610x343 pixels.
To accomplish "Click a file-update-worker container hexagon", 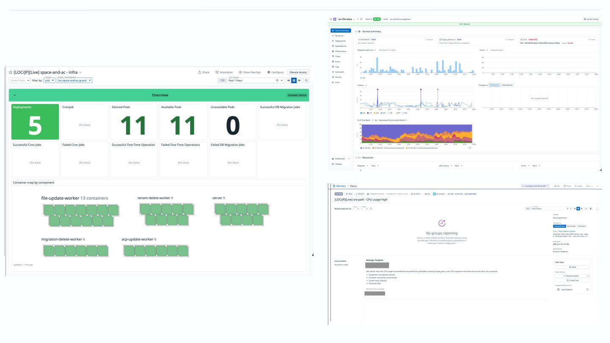I will tap(49, 210).
